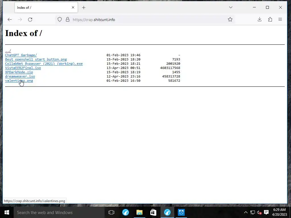Download CollabNet Bypasser (2021) (Working).exe
Image resolution: width=291 pixels, height=218 pixels.
44,64
